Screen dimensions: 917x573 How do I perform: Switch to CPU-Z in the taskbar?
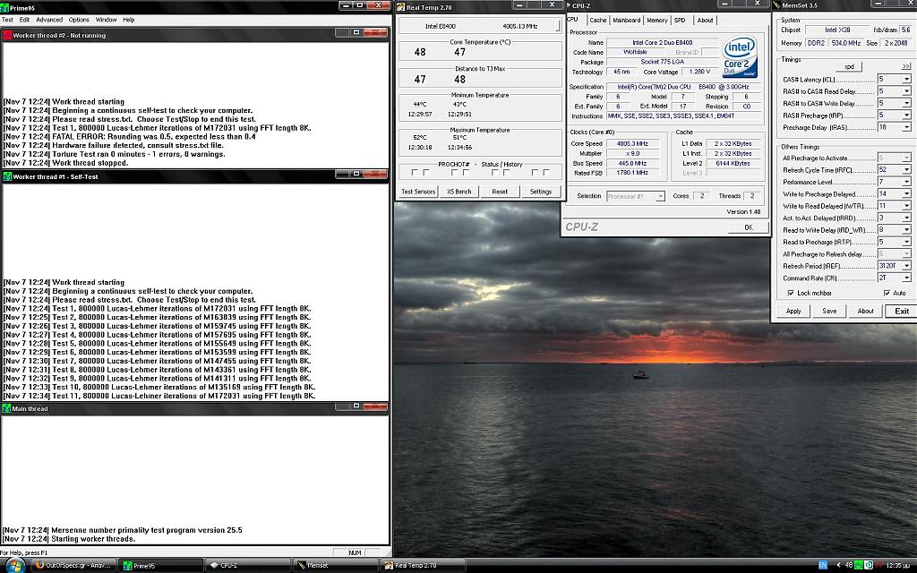(x=248, y=566)
